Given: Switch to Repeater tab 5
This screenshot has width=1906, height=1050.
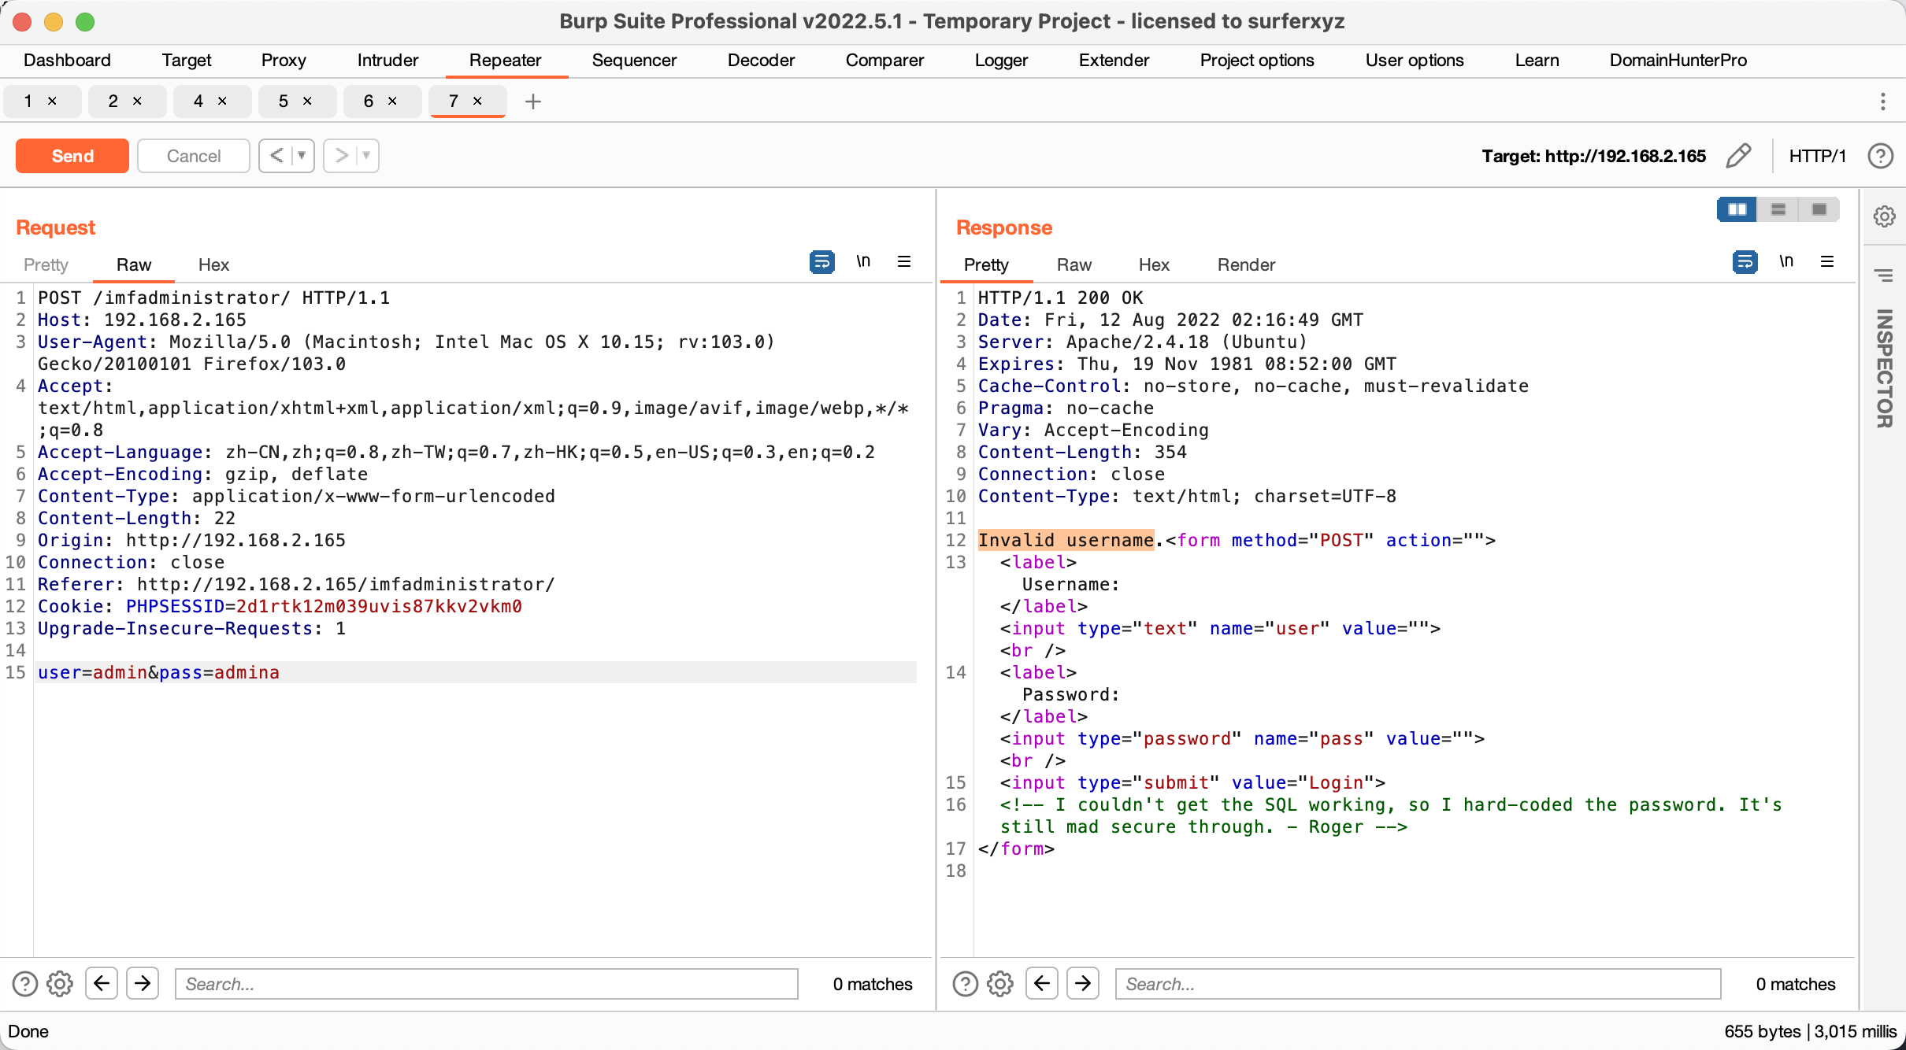Looking at the screenshot, I should [284, 101].
